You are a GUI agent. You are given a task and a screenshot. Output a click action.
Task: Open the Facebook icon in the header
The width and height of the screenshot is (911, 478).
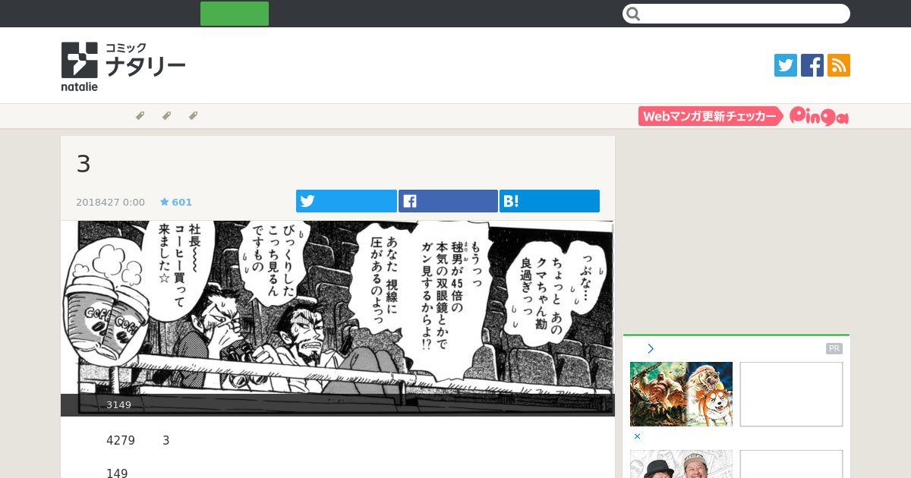pyautogui.click(x=812, y=65)
